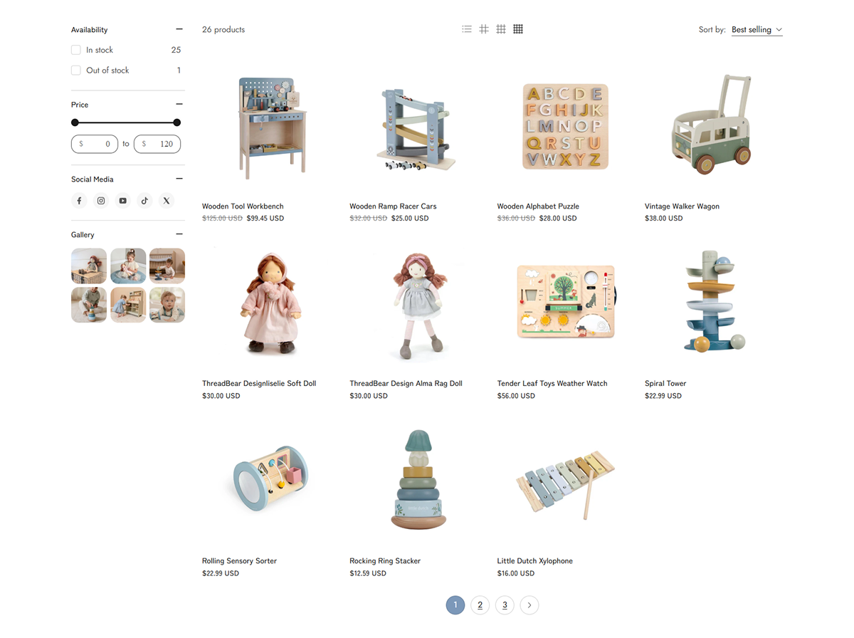Open Tender Leaf Toys Weather Watch link

tap(552, 384)
